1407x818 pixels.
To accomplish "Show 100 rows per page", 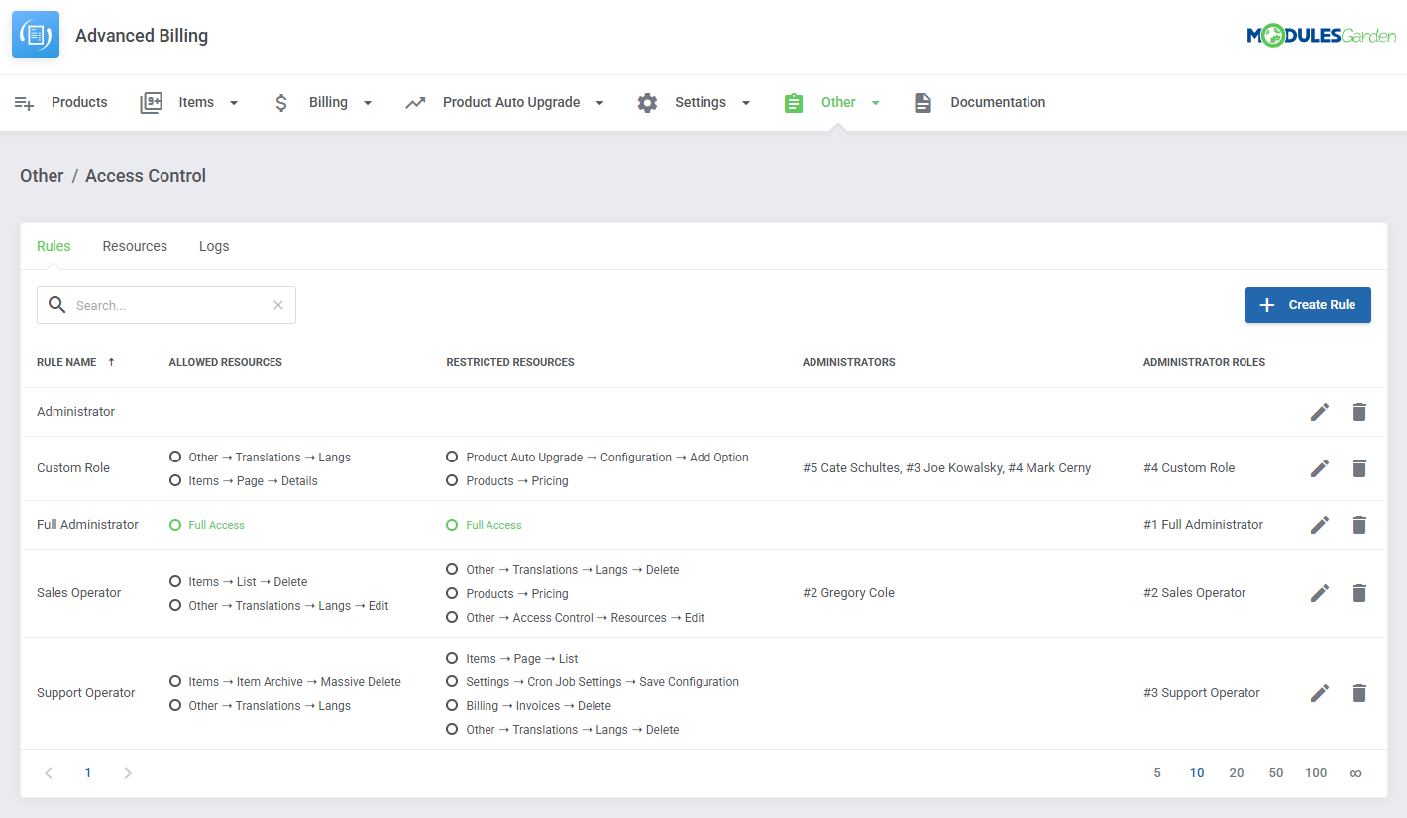I will (1315, 772).
